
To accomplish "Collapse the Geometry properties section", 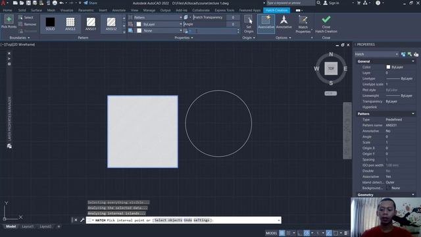I will click(412, 195).
